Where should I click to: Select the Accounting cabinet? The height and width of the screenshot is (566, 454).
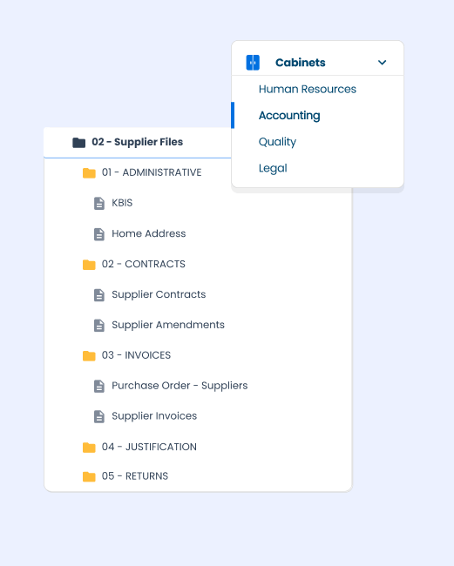[x=289, y=116]
